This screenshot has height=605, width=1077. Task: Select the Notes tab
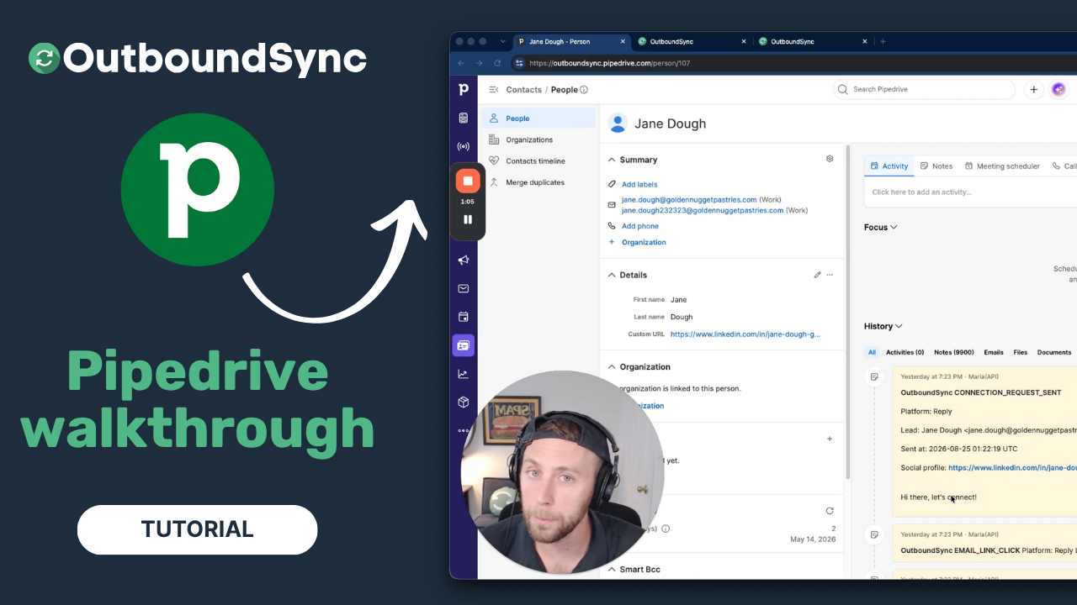pos(936,166)
